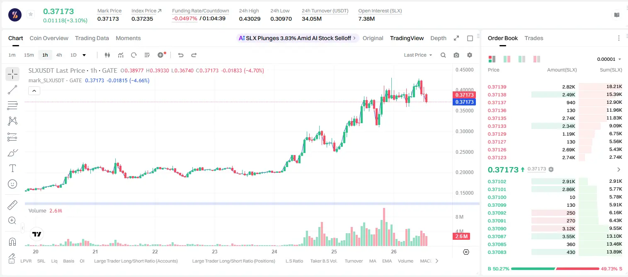
Task: Undo the last chart action
Action: pyautogui.click(x=180, y=55)
